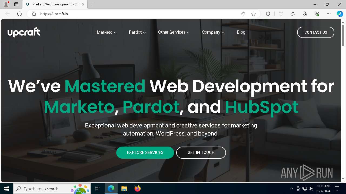
Task: Open Task View on the taskbar
Action: click(97, 189)
